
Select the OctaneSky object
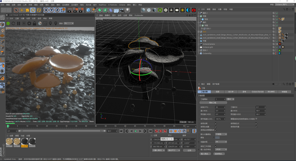[x=207, y=53]
